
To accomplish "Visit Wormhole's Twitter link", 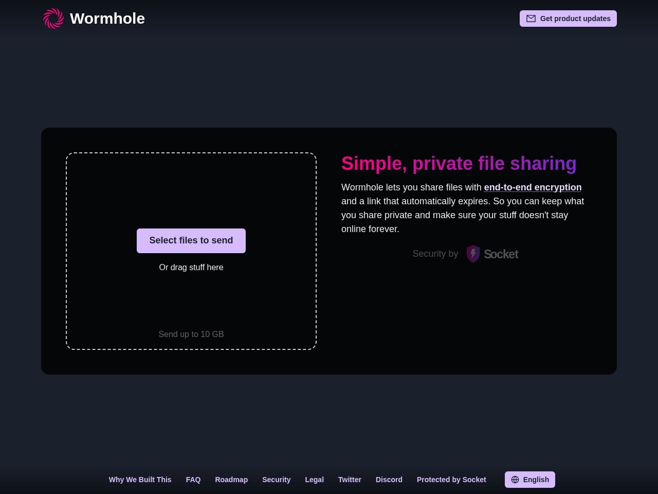I will click(x=350, y=480).
